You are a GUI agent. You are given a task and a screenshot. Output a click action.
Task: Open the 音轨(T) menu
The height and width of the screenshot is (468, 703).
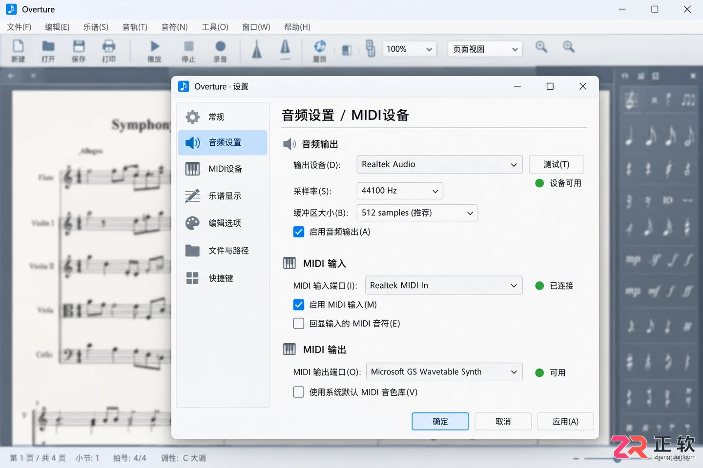(135, 27)
